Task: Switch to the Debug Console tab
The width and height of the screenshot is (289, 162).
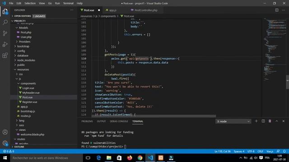Action: click(119, 121)
